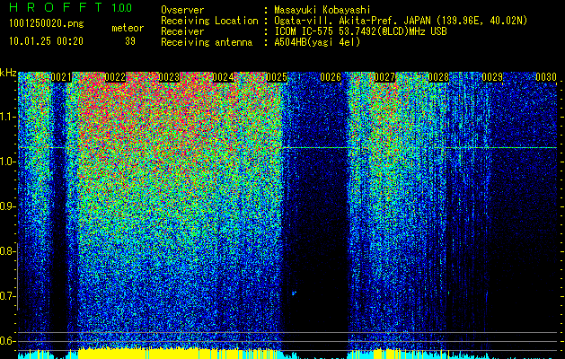Screen dimensions: 565x359
Task: Click the 0.6 frequency axis tick
Action: pyautogui.click(x=7, y=341)
